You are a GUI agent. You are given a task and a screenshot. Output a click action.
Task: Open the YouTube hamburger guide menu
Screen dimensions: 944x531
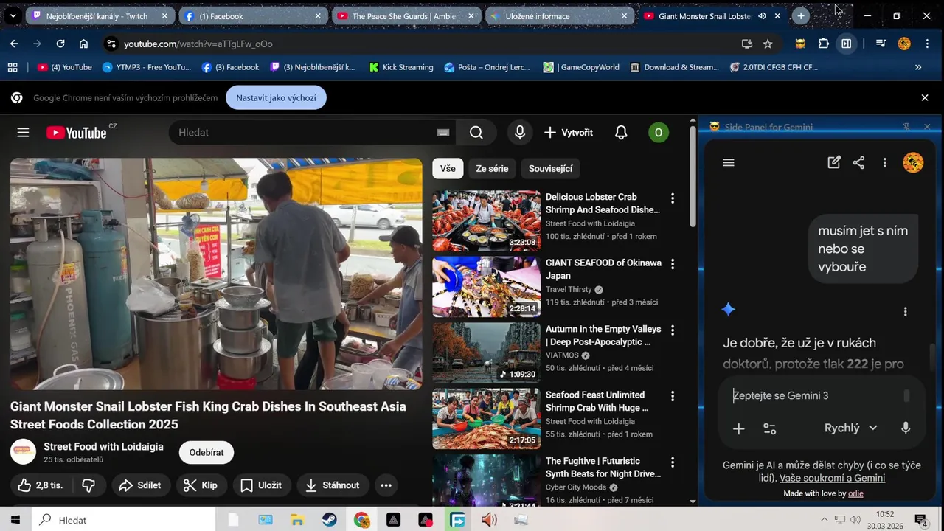tap(23, 133)
